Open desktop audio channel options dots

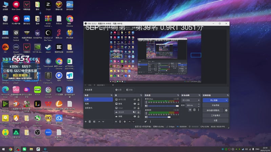[x=146, y=113]
